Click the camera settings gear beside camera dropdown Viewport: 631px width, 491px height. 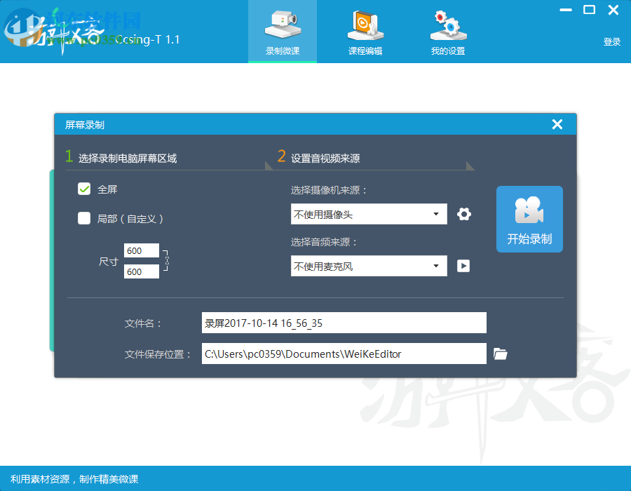coord(463,214)
